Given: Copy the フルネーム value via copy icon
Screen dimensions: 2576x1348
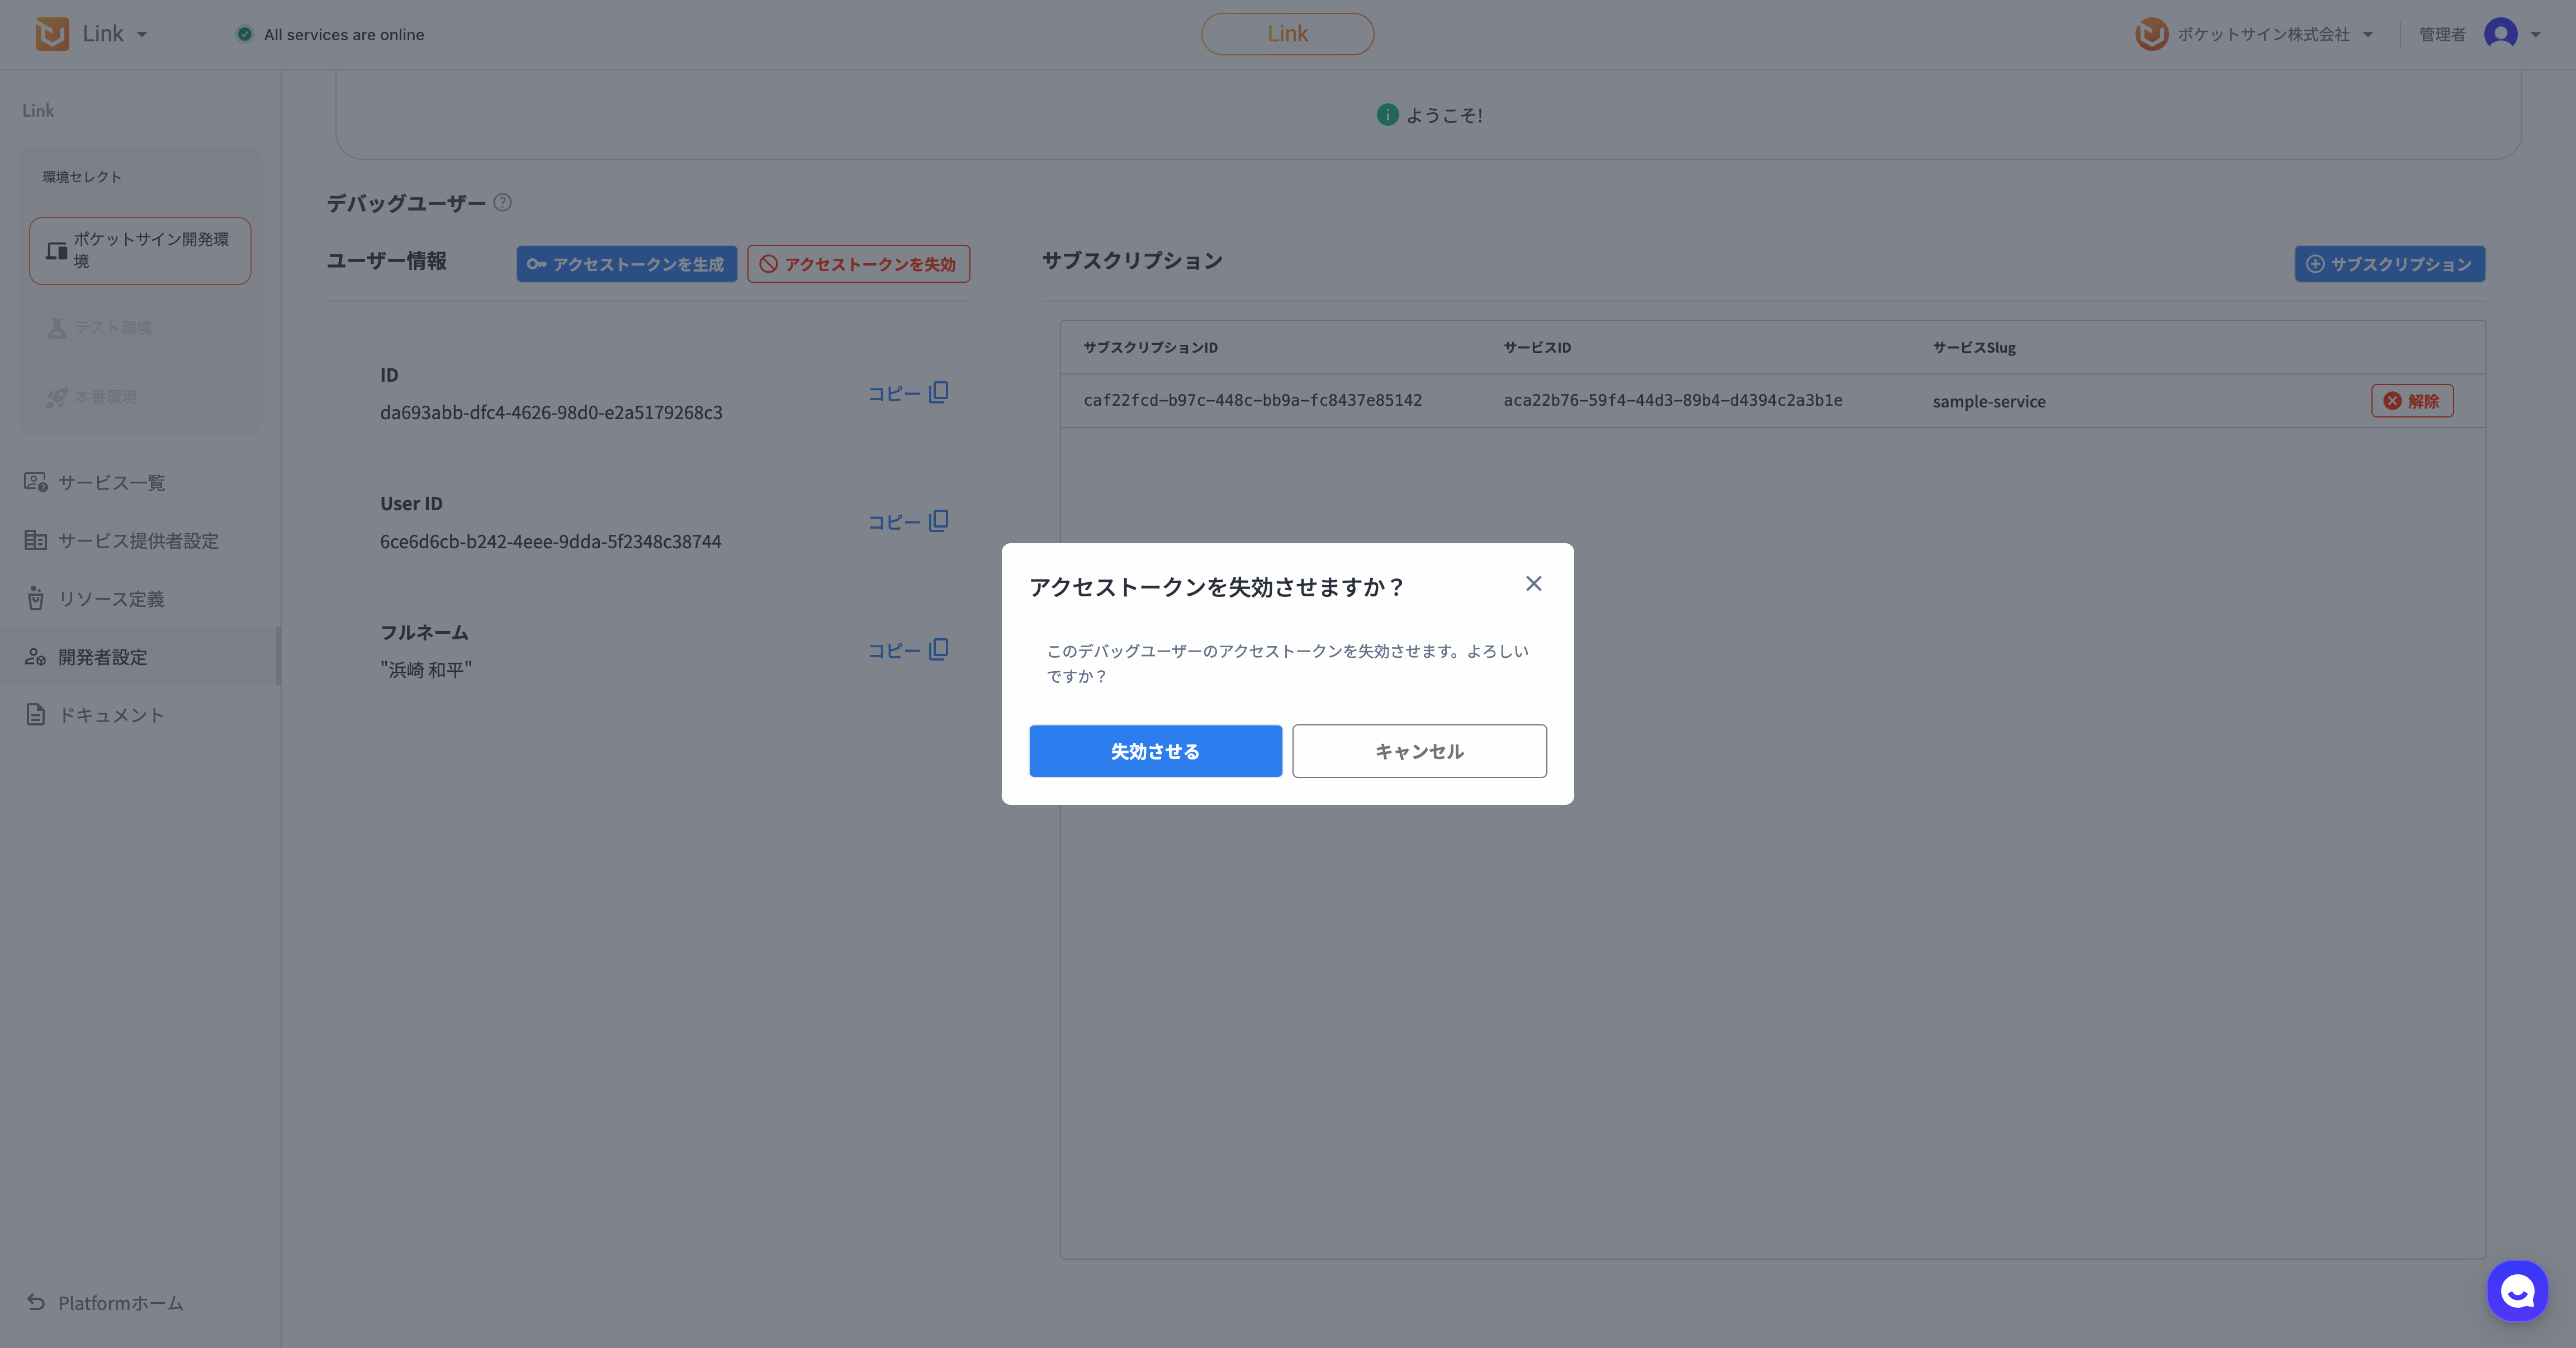Looking at the screenshot, I should [x=938, y=650].
